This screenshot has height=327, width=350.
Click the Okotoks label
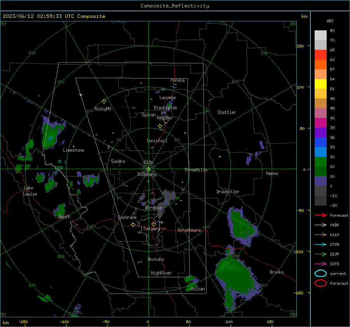pyautogui.click(x=156, y=259)
